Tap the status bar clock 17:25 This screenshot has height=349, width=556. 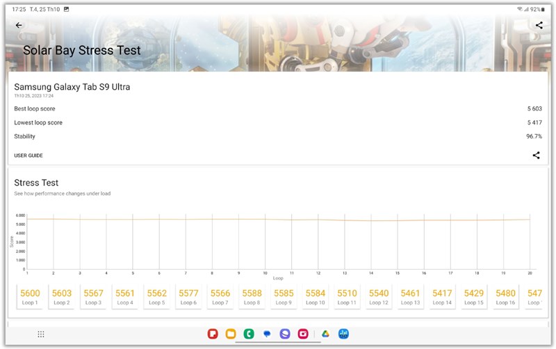tap(19, 9)
